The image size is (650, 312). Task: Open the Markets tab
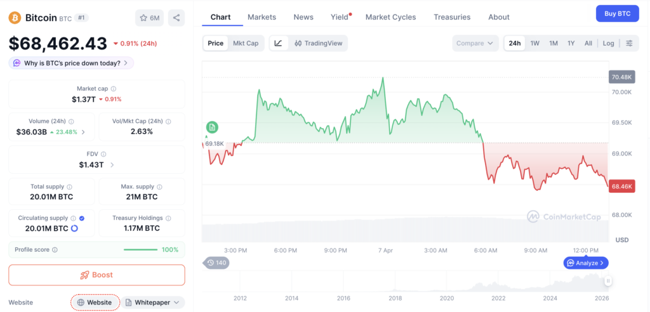pyautogui.click(x=262, y=17)
